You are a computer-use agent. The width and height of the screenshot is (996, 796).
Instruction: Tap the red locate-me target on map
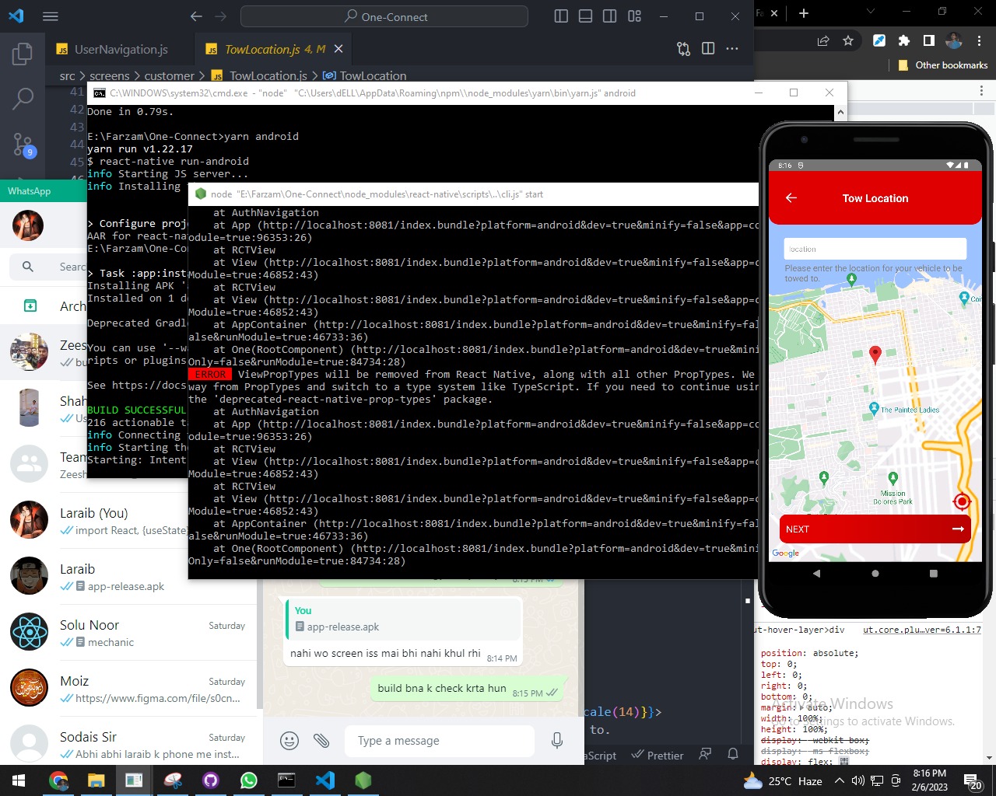click(962, 501)
